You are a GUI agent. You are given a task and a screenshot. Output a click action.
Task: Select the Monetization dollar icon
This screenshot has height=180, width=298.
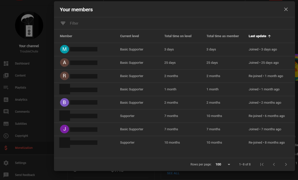[x=6, y=148]
